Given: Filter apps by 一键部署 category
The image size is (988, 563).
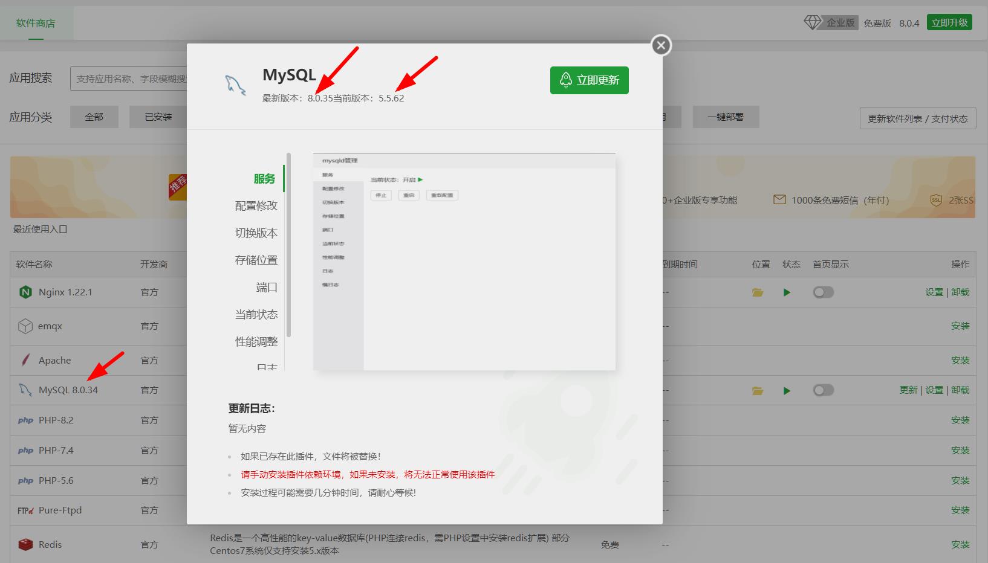Looking at the screenshot, I should 726,117.
